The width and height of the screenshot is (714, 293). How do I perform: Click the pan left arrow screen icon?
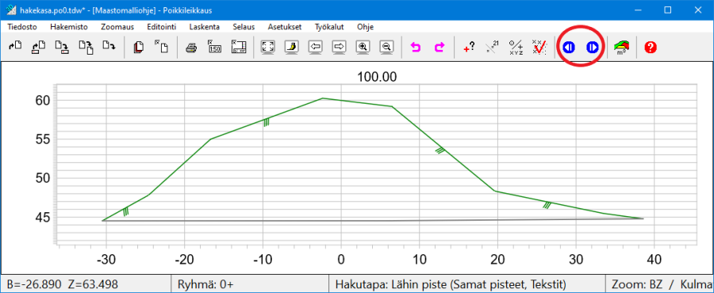coord(315,47)
